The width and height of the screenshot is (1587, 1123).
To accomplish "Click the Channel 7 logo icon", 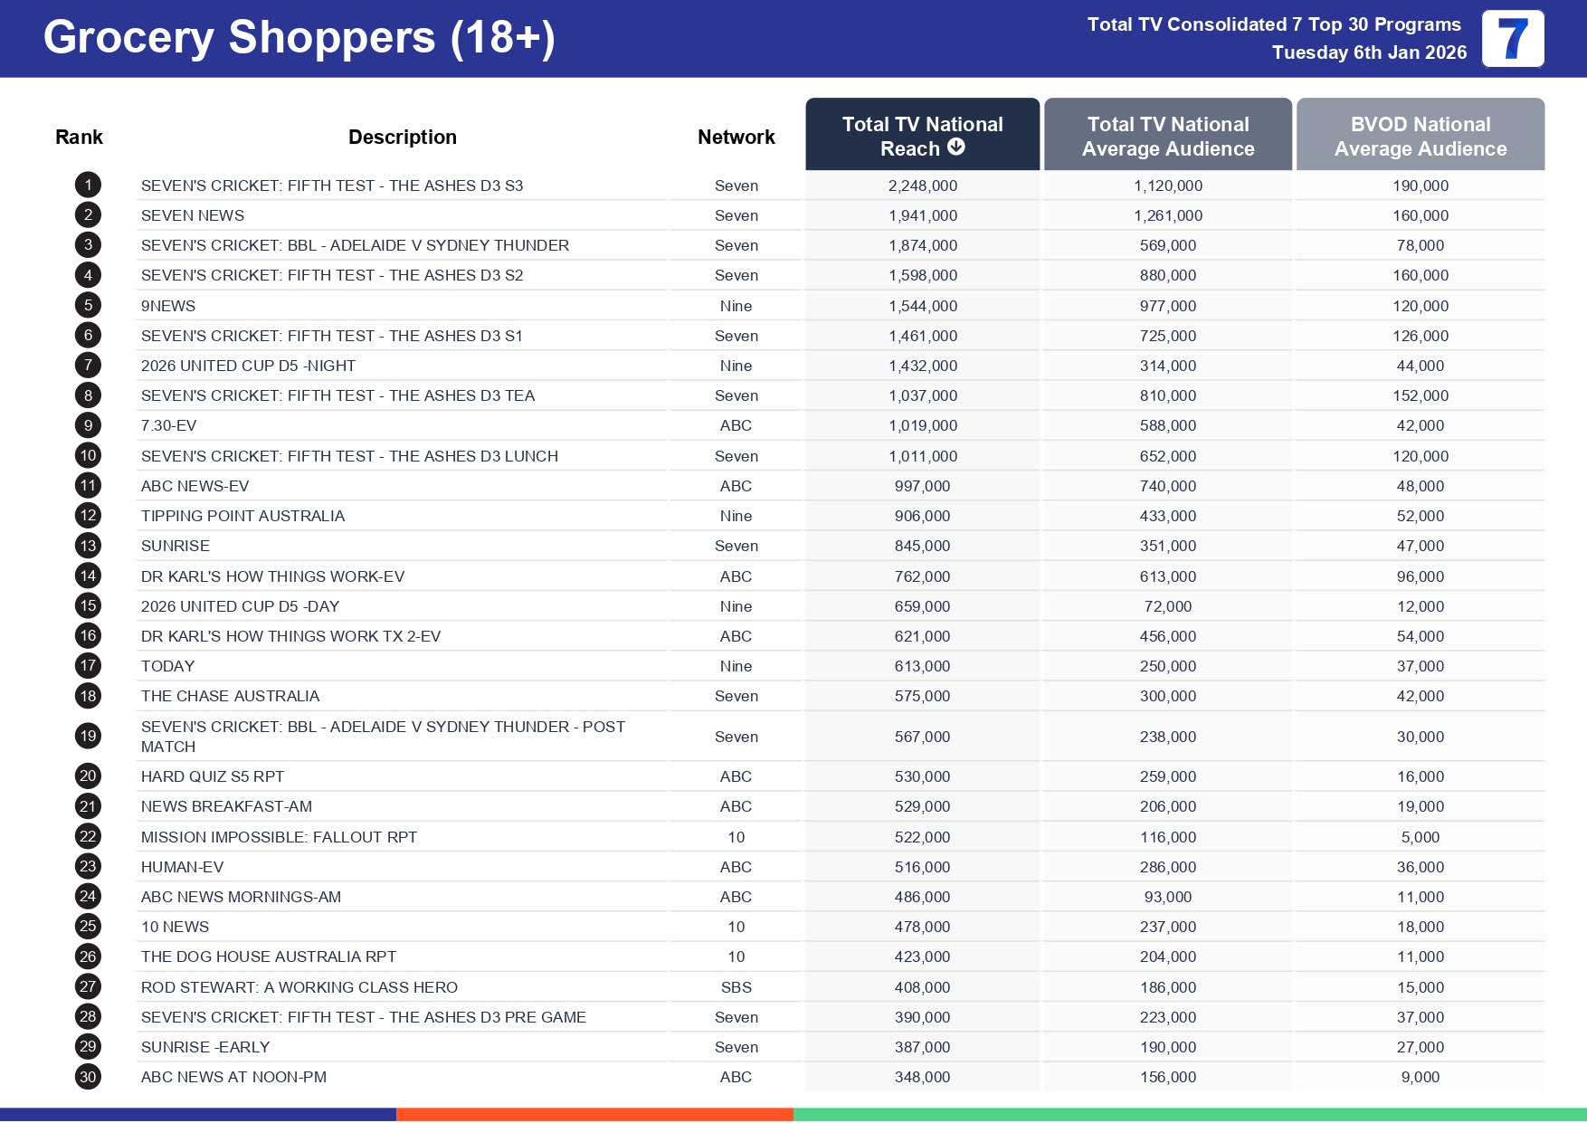I will 1512,39.
